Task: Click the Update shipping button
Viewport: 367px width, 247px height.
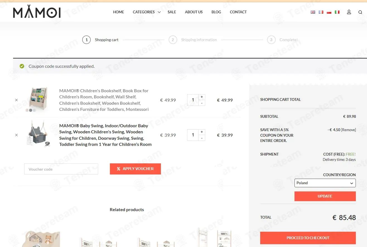Action: [x=325, y=196]
